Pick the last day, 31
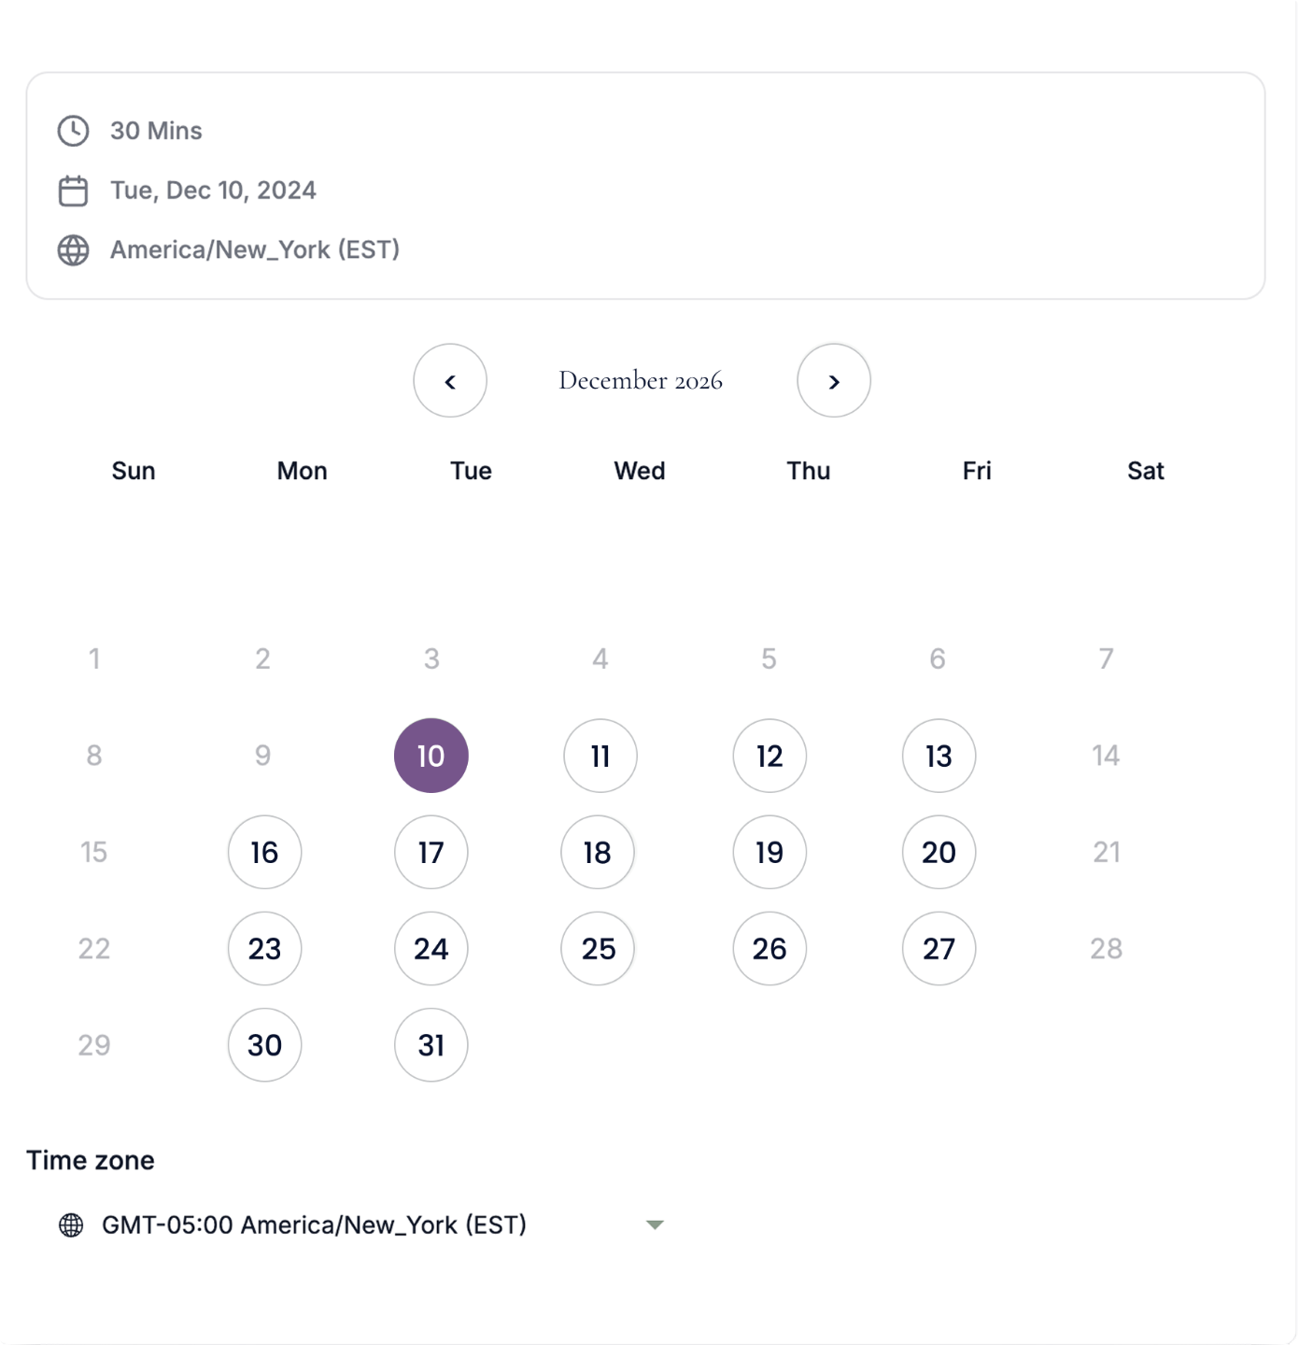The image size is (1299, 1345). coord(431,1044)
